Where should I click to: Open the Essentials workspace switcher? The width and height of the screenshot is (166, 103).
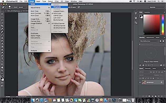[x=157, y=7]
